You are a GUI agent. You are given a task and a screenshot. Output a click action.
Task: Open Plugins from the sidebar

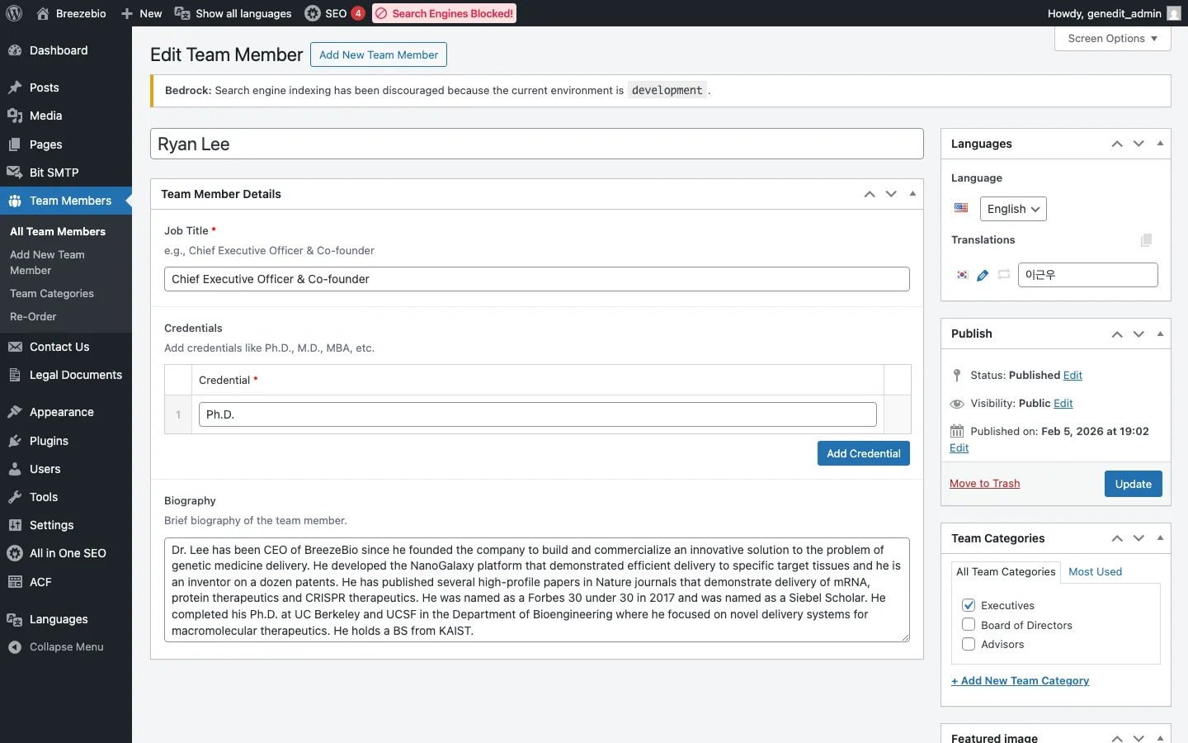pyautogui.click(x=49, y=441)
